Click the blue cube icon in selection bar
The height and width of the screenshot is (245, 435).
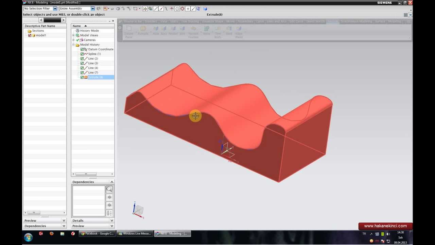205,9
